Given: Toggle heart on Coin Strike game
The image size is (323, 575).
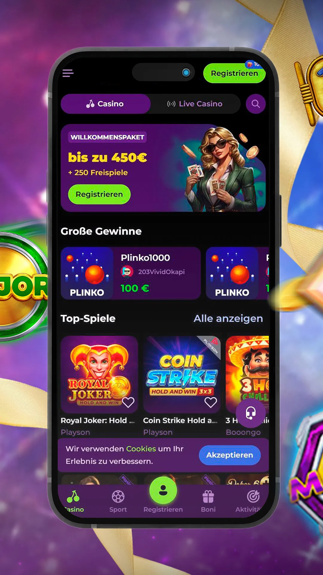Looking at the screenshot, I should pyautogui.click(x=211, y=402).
